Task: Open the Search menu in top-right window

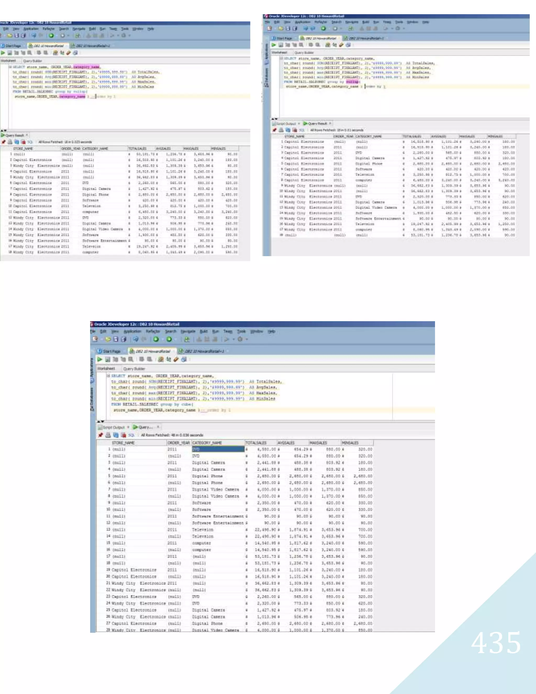Action: point(336,22)
